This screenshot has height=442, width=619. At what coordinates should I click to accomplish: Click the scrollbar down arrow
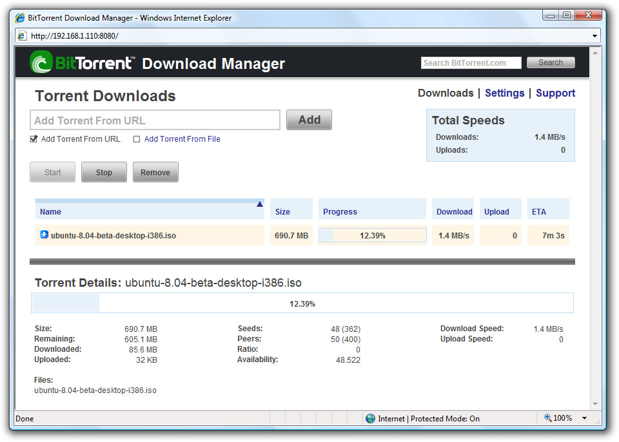pos(595,404)
